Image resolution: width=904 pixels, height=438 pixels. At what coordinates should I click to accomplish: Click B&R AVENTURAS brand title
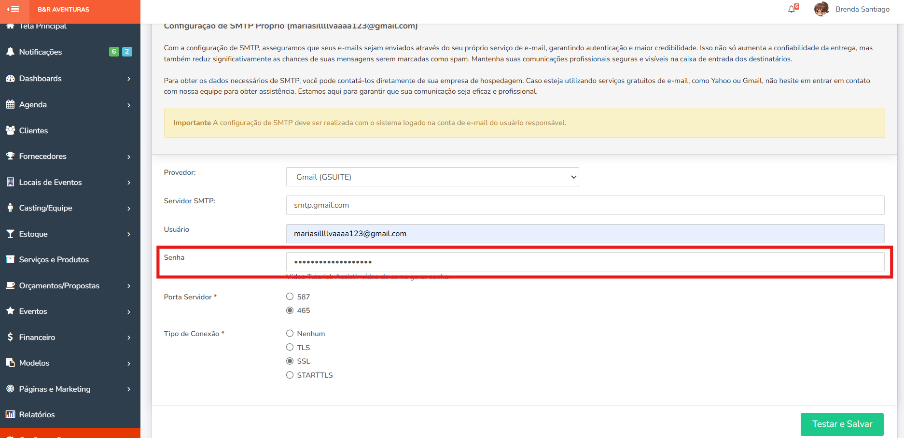[63, 9]
